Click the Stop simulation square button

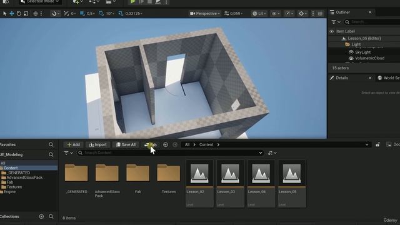150,2
